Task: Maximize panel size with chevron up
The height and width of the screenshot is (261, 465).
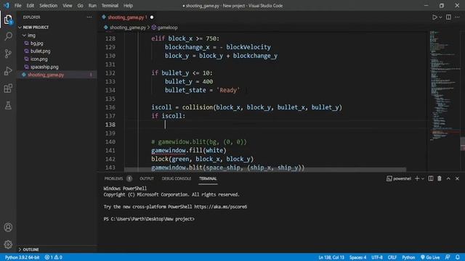Action: point(448,178)
